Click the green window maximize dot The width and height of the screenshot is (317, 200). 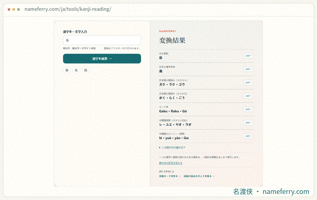coord(18,9)
